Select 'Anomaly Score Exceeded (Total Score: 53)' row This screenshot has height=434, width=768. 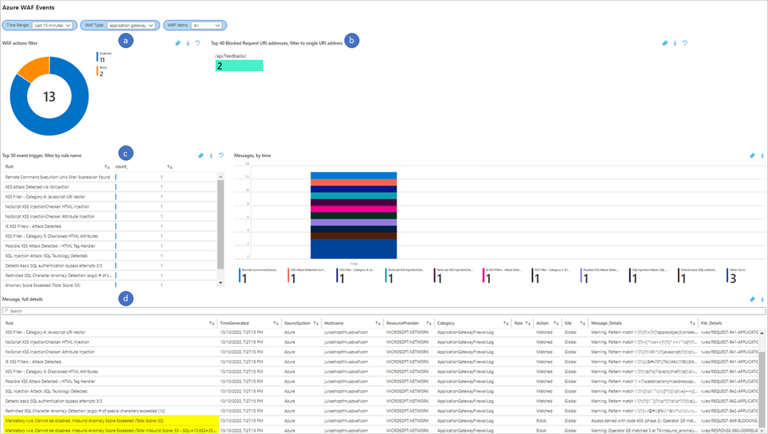click(108, 285)
